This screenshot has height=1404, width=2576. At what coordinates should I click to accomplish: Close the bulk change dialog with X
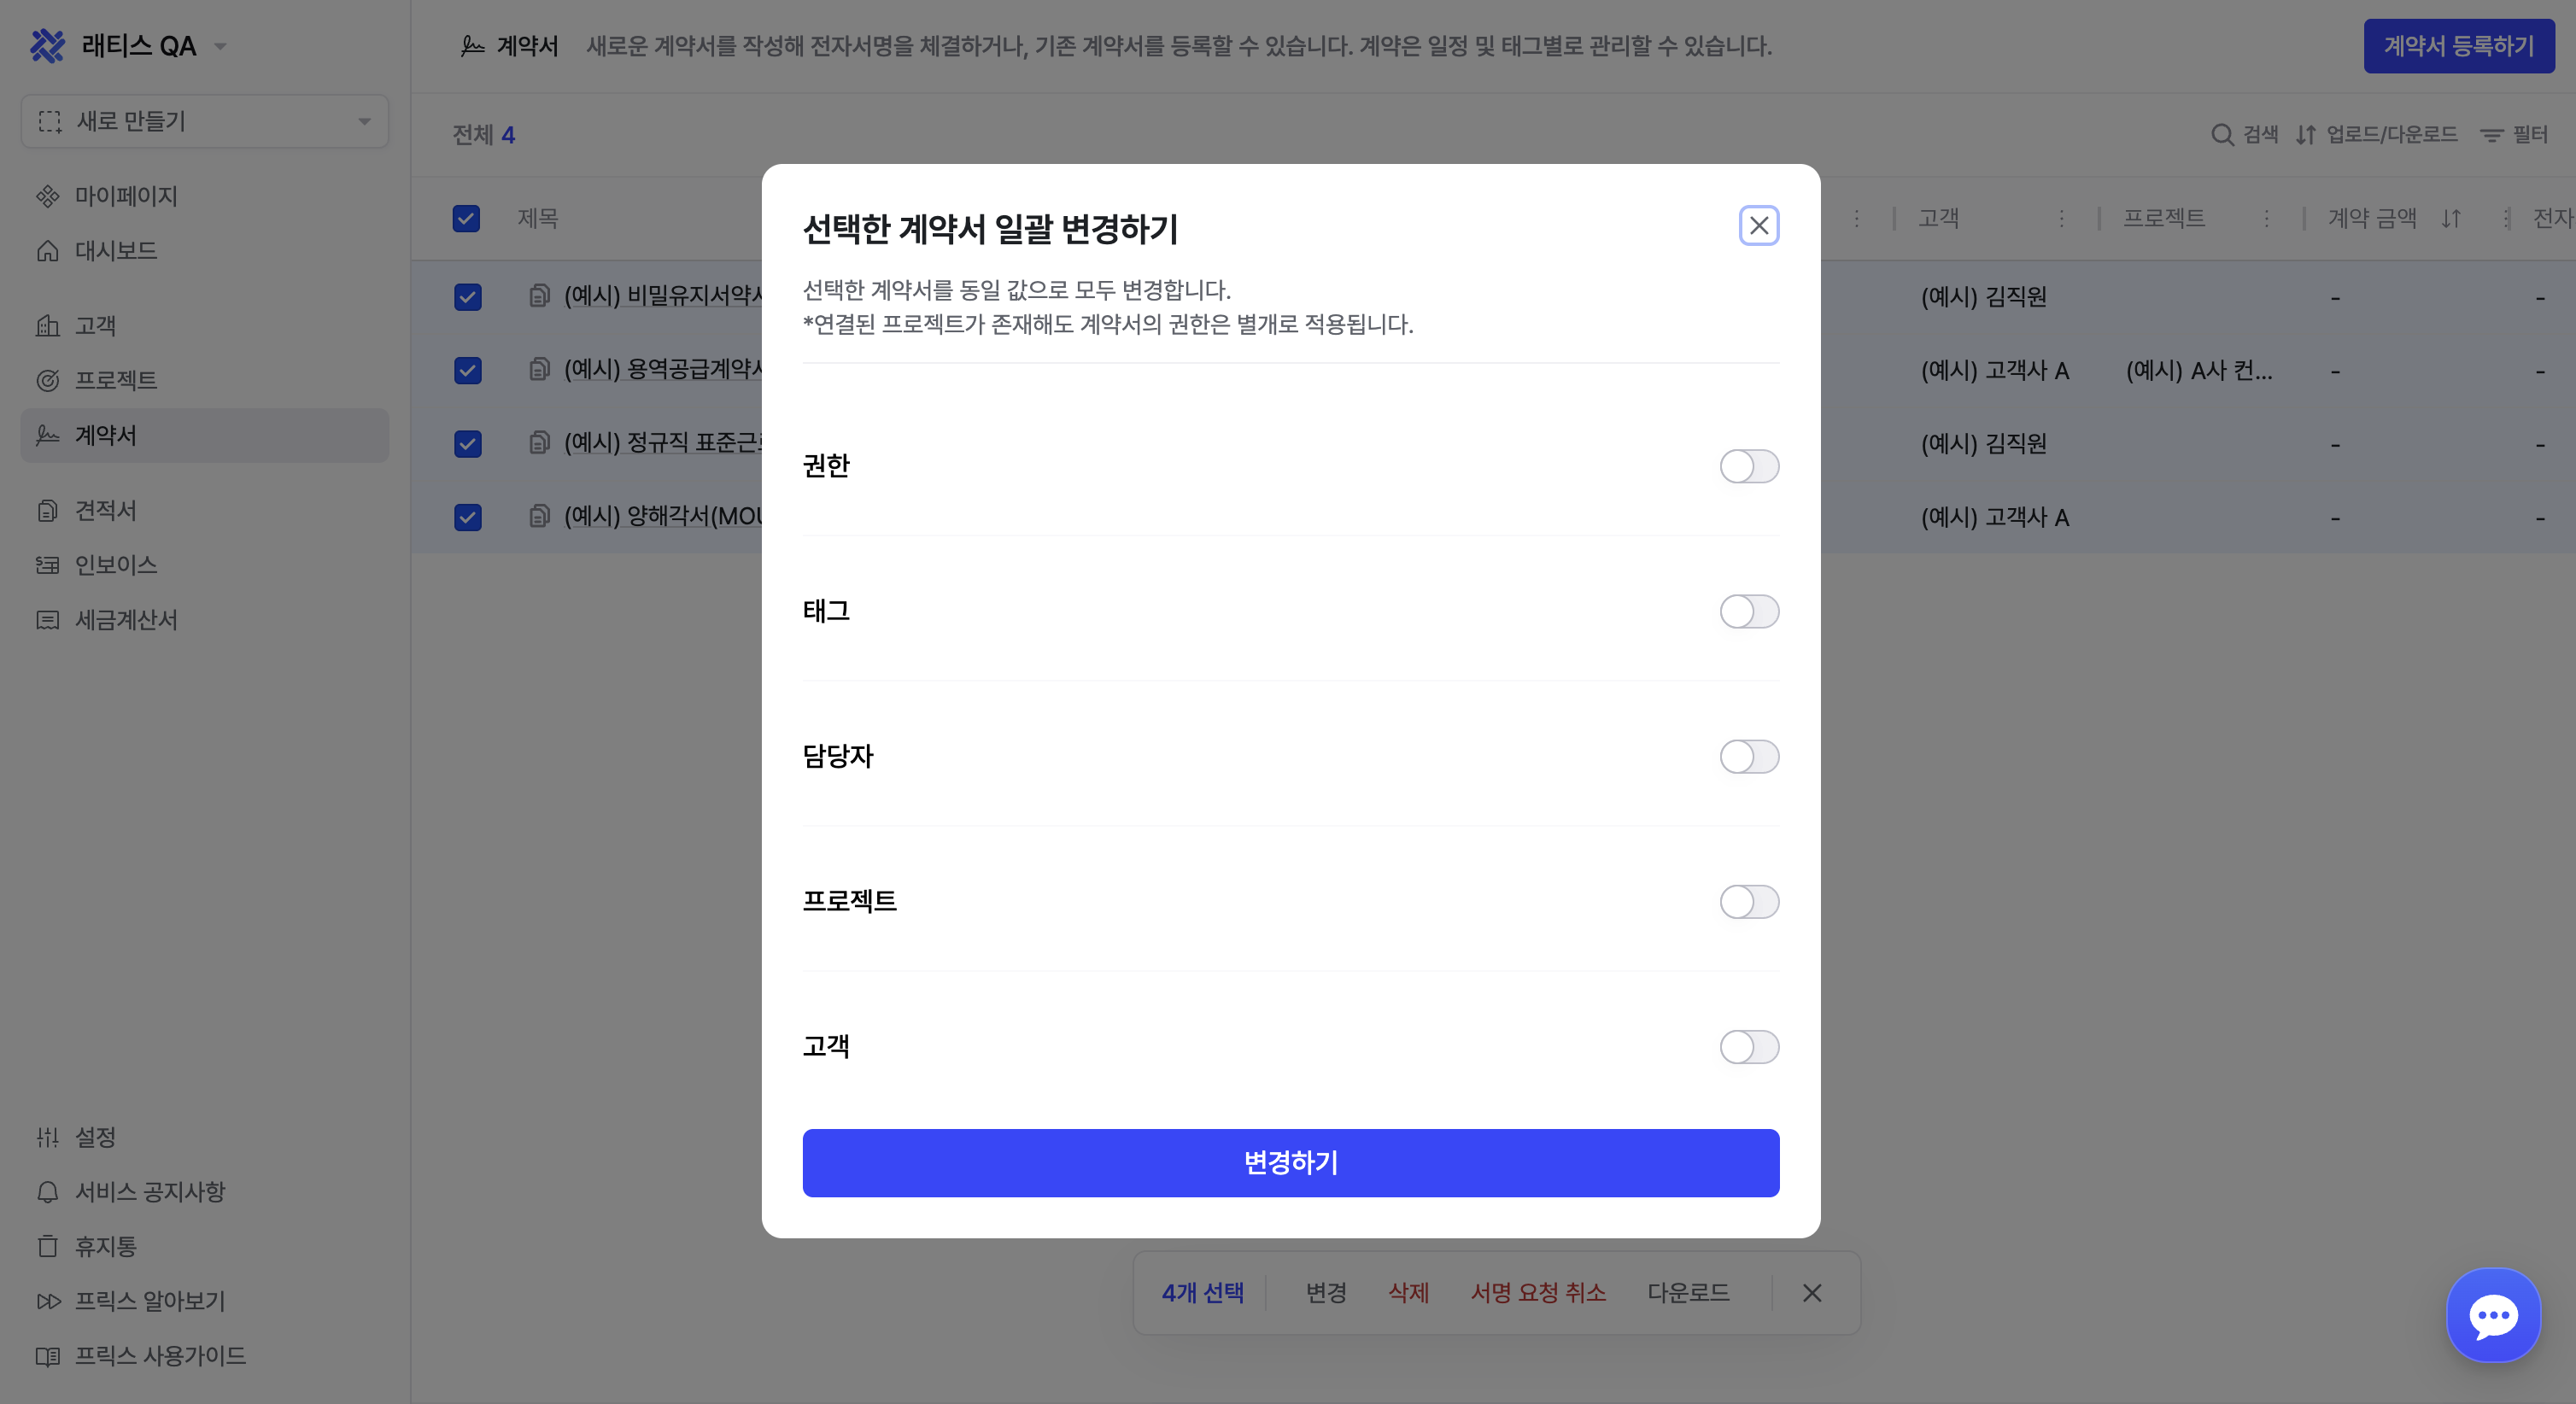click(1759, 226)
